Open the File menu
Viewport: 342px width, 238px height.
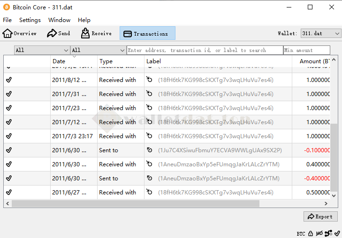pyautogui.click(x=8, y=20)
